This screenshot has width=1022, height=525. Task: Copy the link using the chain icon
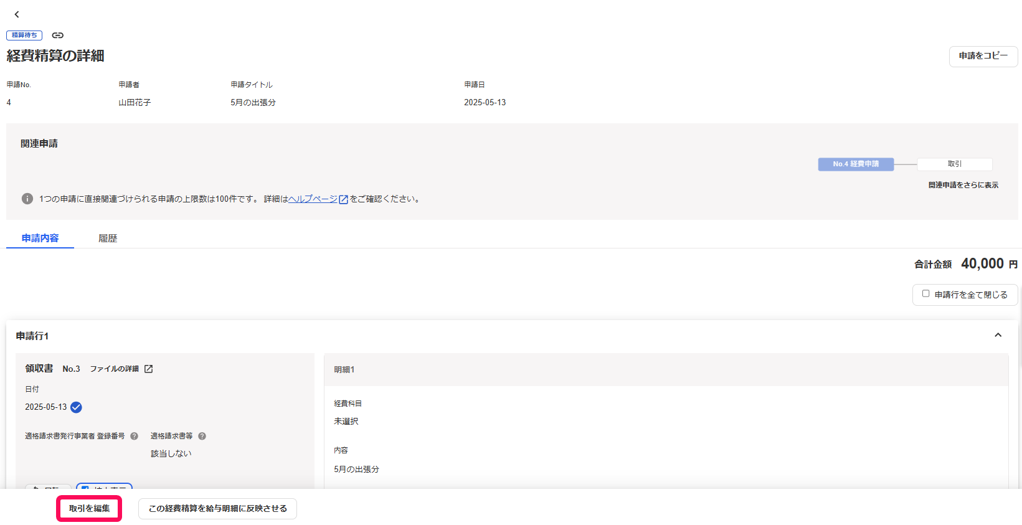57,35
